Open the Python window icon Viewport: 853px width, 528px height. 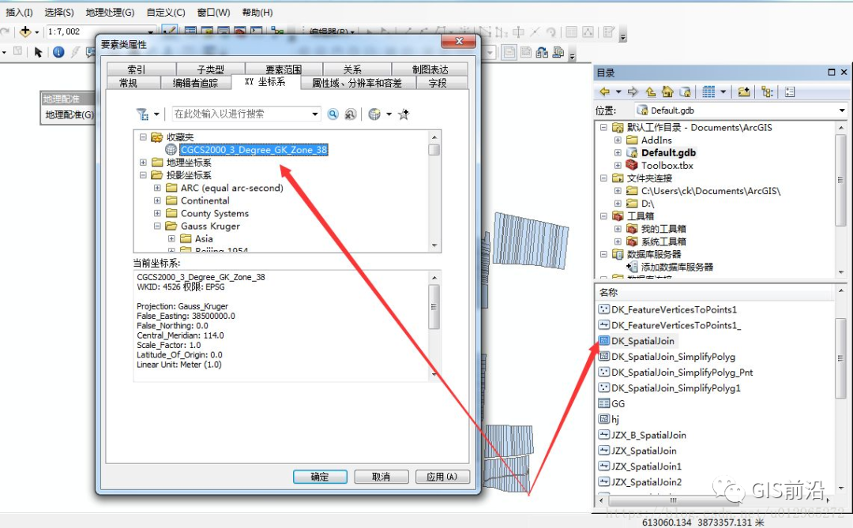[x=256, y=32]
